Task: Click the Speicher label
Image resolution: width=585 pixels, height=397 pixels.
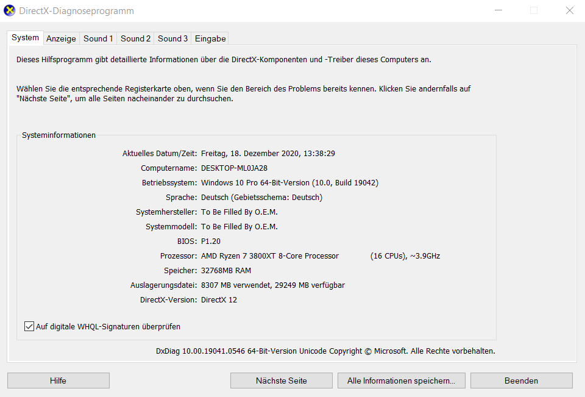Action: tap(180, 270)
